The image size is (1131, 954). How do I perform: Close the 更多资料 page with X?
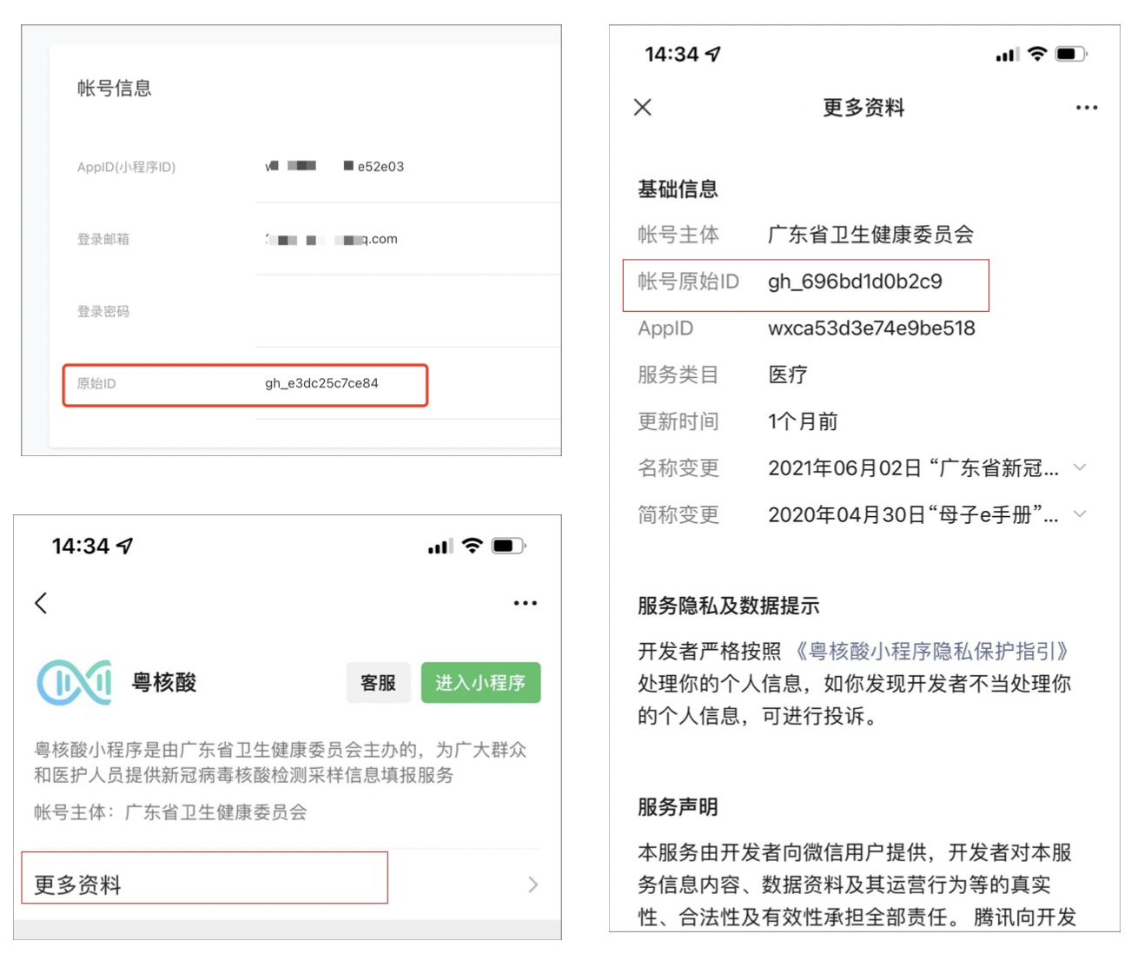tap(643, 107)
